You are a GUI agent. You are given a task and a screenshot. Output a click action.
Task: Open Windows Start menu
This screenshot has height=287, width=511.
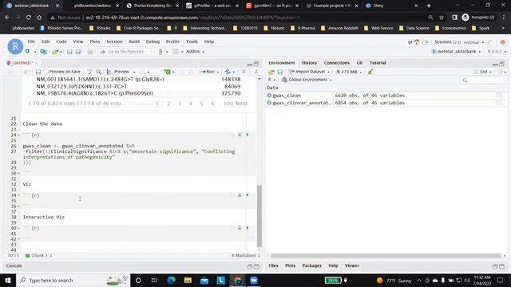(8, 280)
